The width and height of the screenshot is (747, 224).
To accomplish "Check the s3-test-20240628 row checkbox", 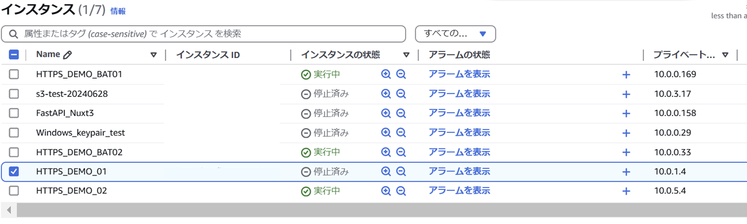I will [14, 94].
